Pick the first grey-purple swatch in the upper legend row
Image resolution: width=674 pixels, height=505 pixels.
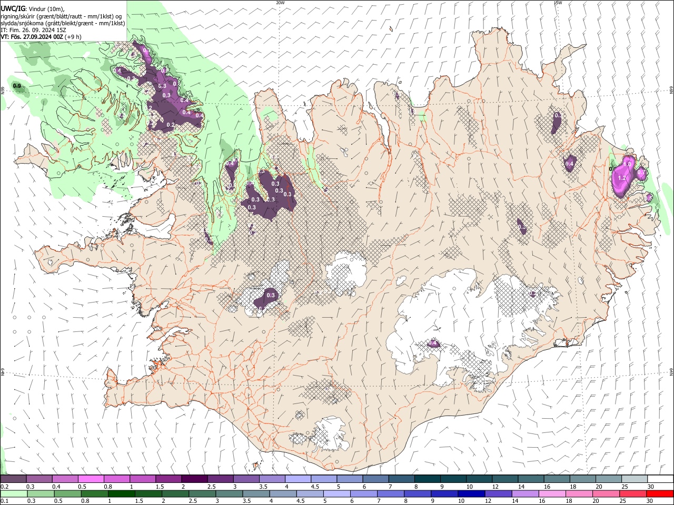[13, 479]
